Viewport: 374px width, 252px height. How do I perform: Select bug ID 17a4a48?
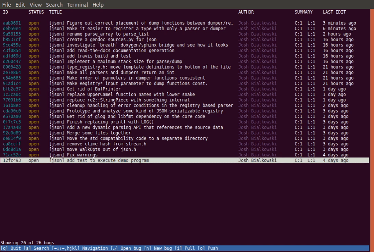click(x=12, y=127)
